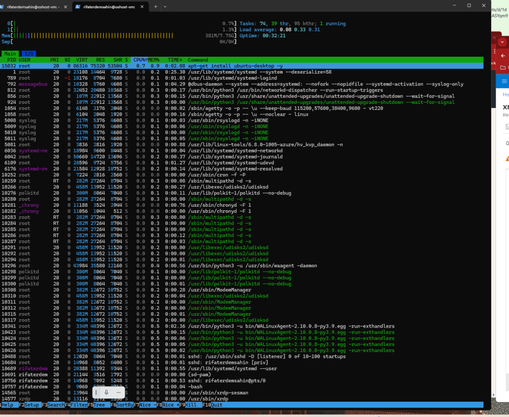
Task: Click the Load average values text
Action: click(x=300, y=29)
